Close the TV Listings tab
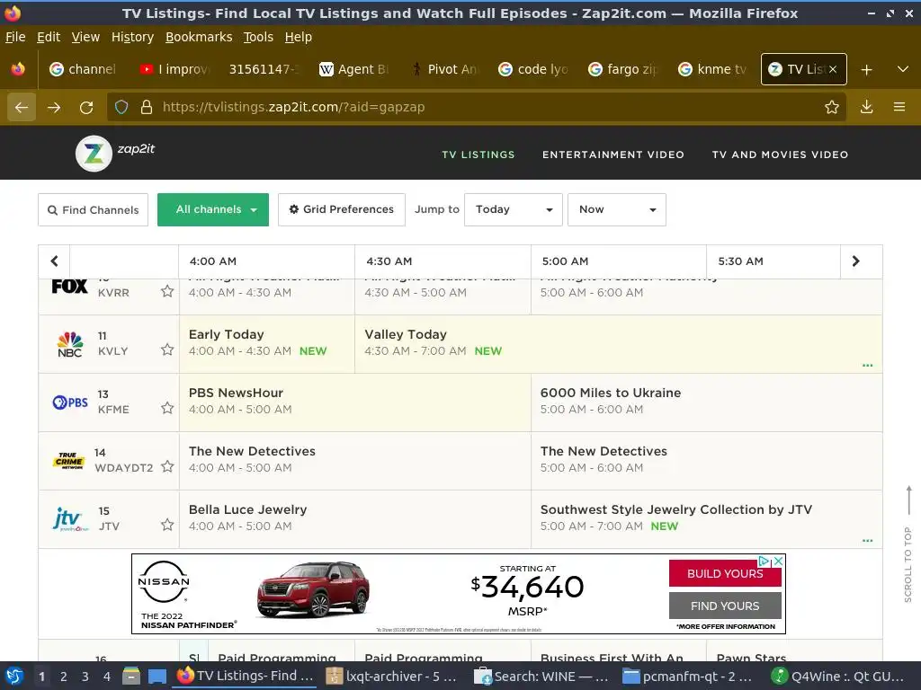The height and width of the screenshot is (690, 921). pos(833,69)
